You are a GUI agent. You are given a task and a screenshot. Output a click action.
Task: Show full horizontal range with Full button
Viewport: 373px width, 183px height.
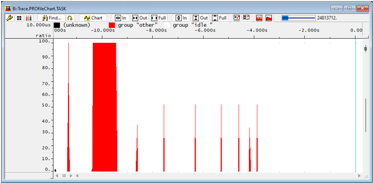click(x=159, y=18)
